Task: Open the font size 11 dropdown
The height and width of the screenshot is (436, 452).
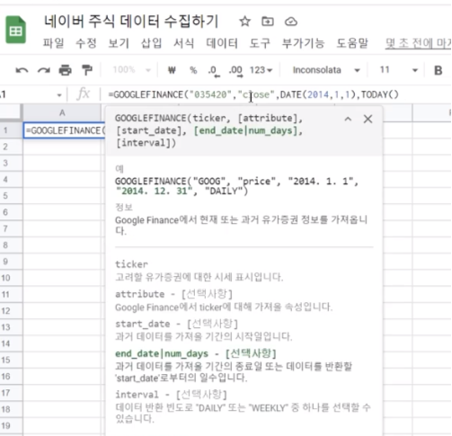Action: [398, 70]
